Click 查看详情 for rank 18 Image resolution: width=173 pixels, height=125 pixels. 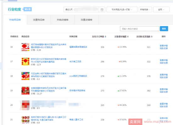164,75
